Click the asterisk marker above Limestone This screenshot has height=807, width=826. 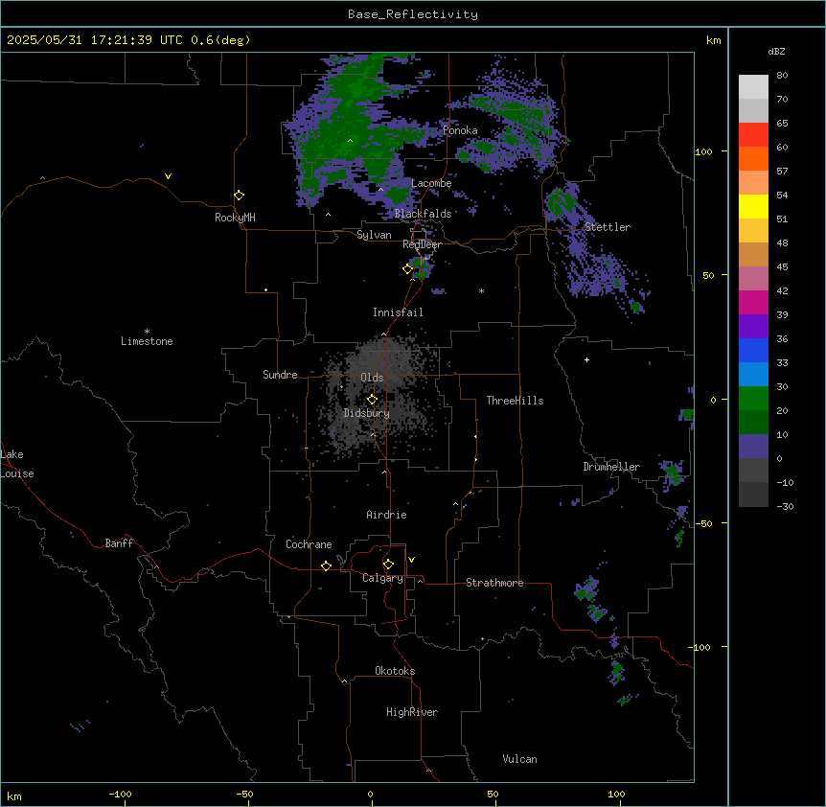point(147,332)
